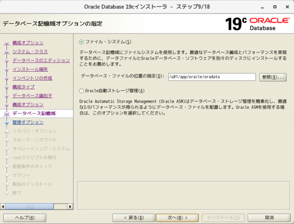This screenshot has height=224, width=294.
Task: Click the sidebar scrollbar left arrow
Action: 2,206
